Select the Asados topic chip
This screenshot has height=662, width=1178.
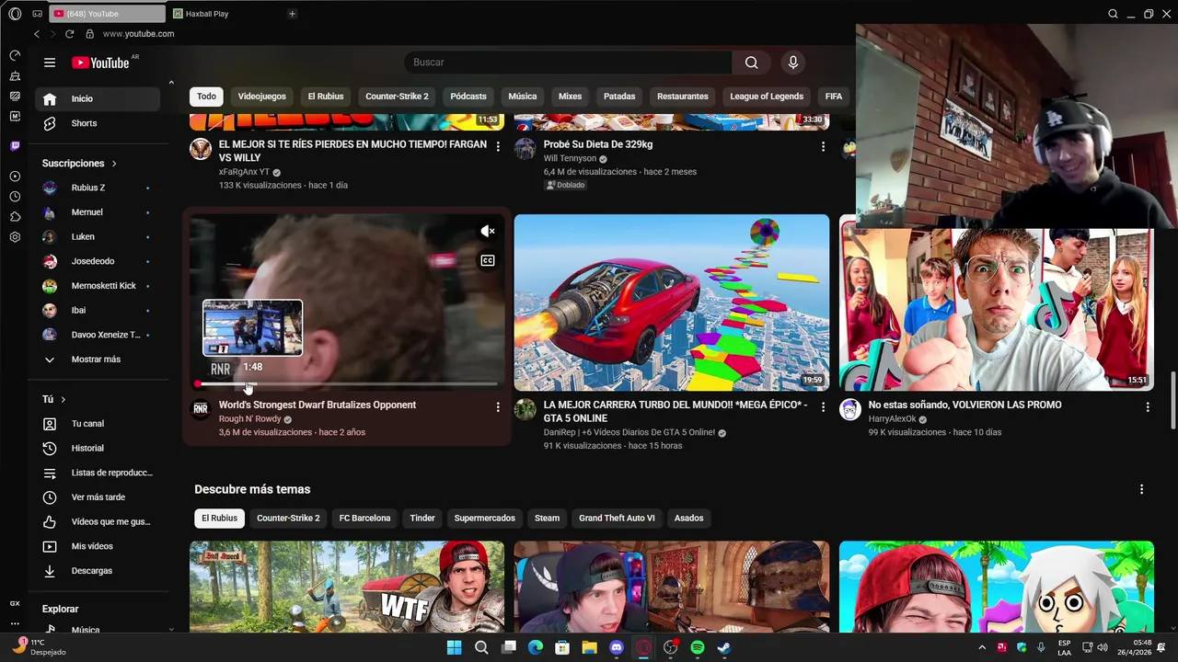[688, 519]
